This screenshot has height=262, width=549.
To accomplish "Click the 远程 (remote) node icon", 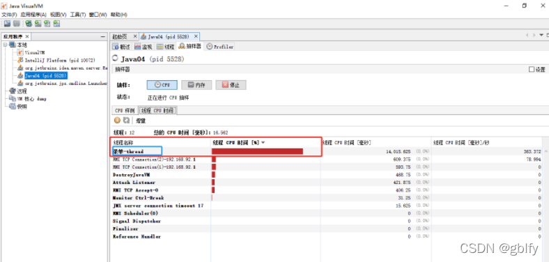I will [x=13, y=91].
